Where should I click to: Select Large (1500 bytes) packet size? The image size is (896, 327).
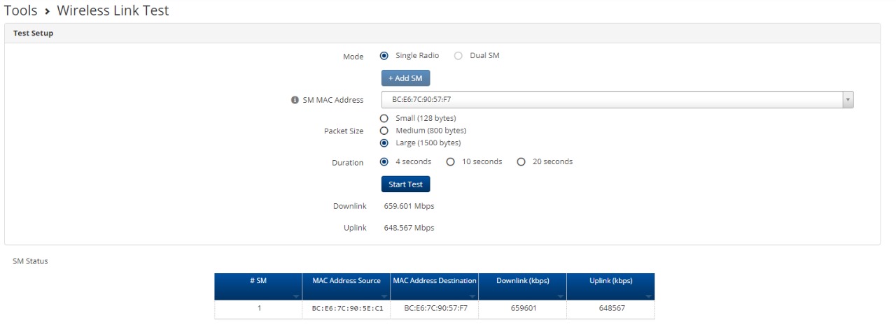[x=384, y=143]
